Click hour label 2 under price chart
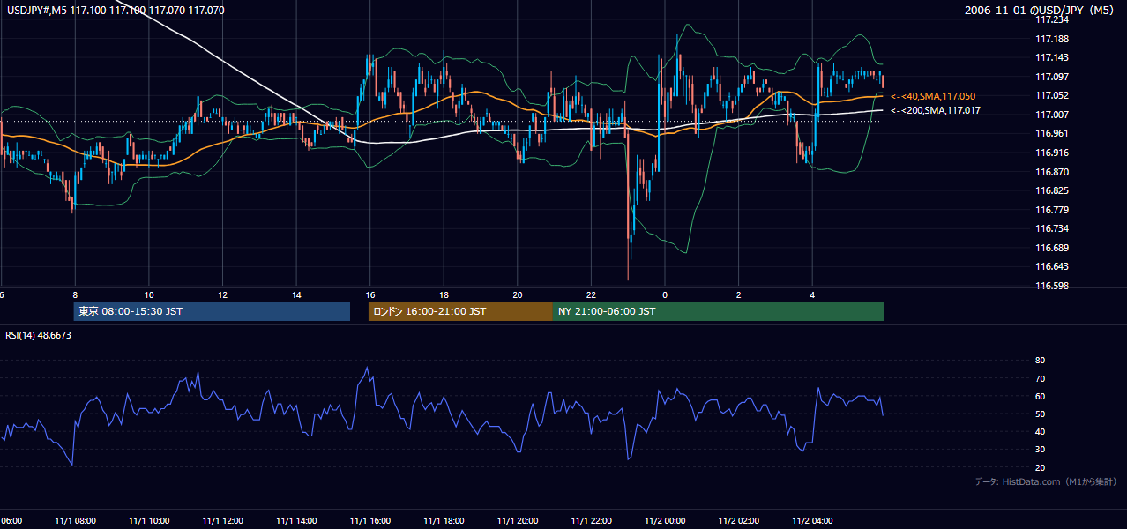 coord(739,294)
